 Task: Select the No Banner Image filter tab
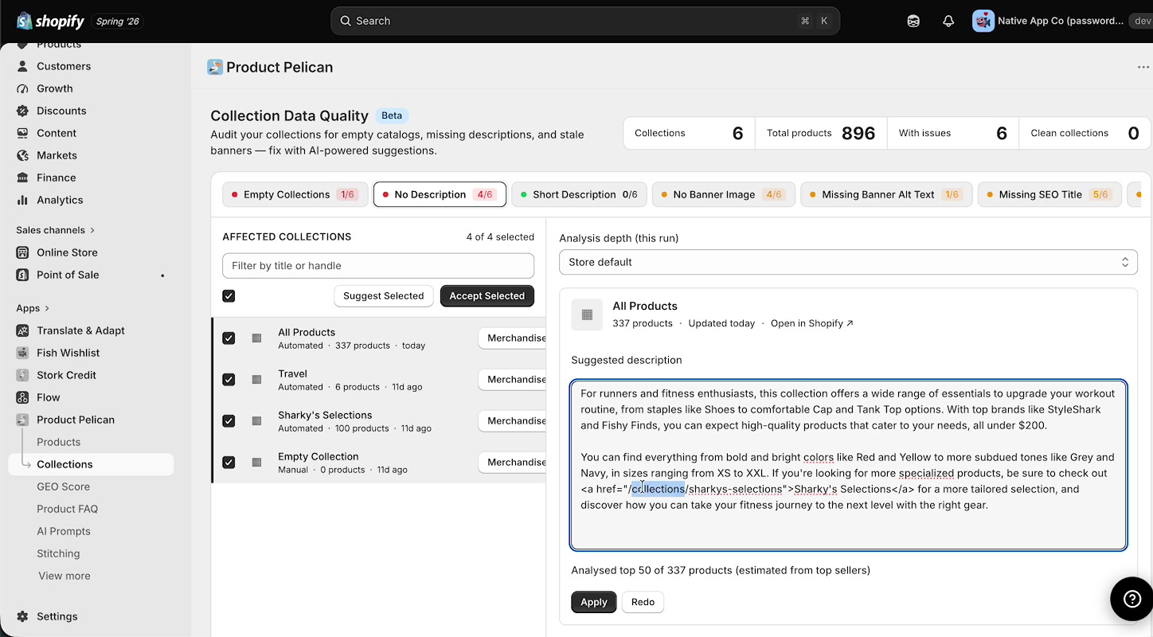click(x=724, y=194)
